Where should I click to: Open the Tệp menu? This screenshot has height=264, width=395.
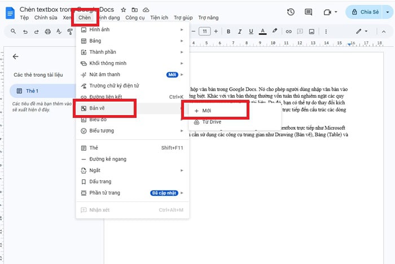coord(24,17)
